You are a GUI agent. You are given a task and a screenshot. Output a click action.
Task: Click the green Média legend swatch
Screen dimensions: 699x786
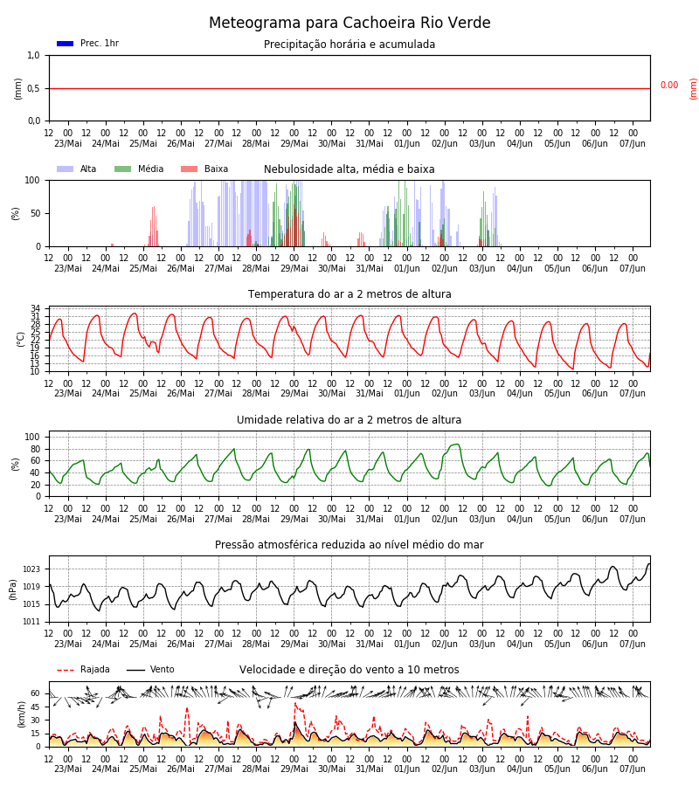point(123,169)
